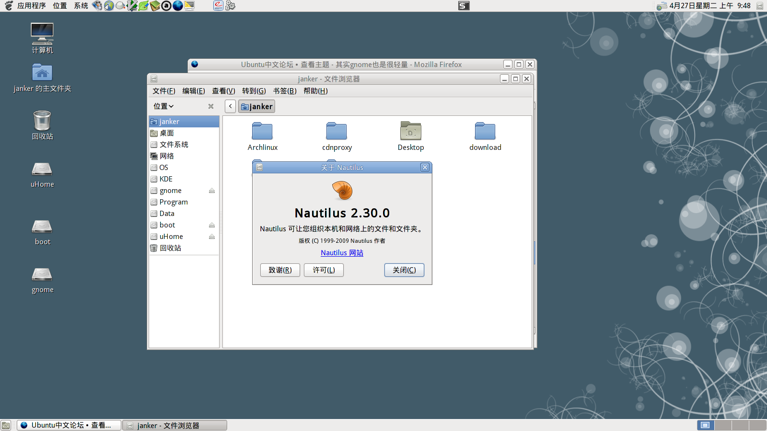Open the 文件(F) menu
Viewport: 767px width, 431px height.
click(164, 91)
